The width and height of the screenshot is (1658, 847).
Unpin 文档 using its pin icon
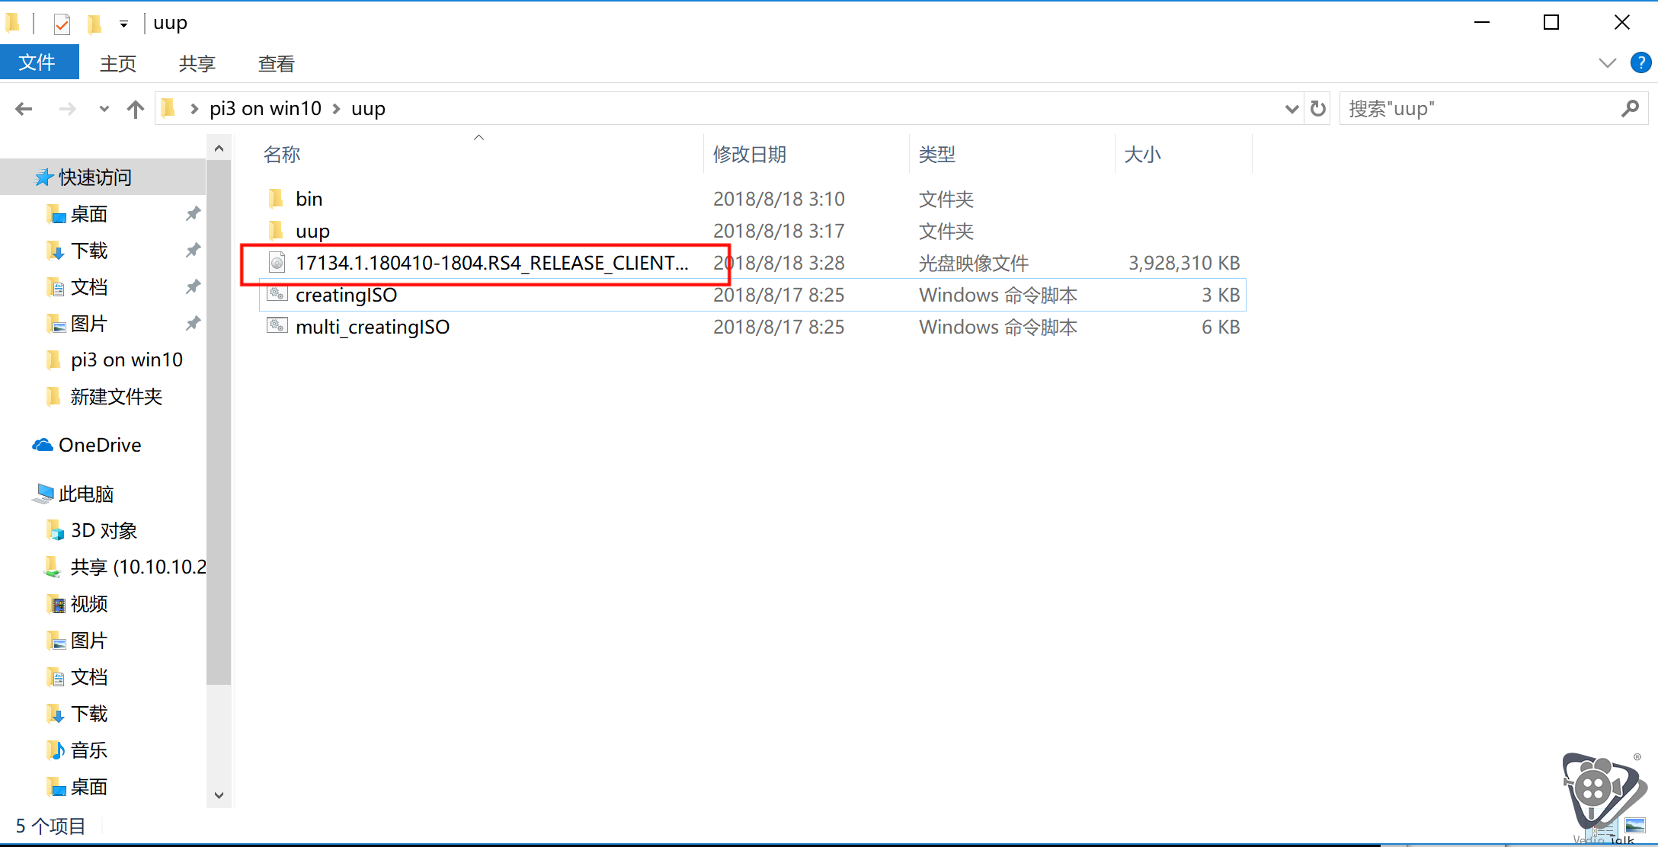193,287
